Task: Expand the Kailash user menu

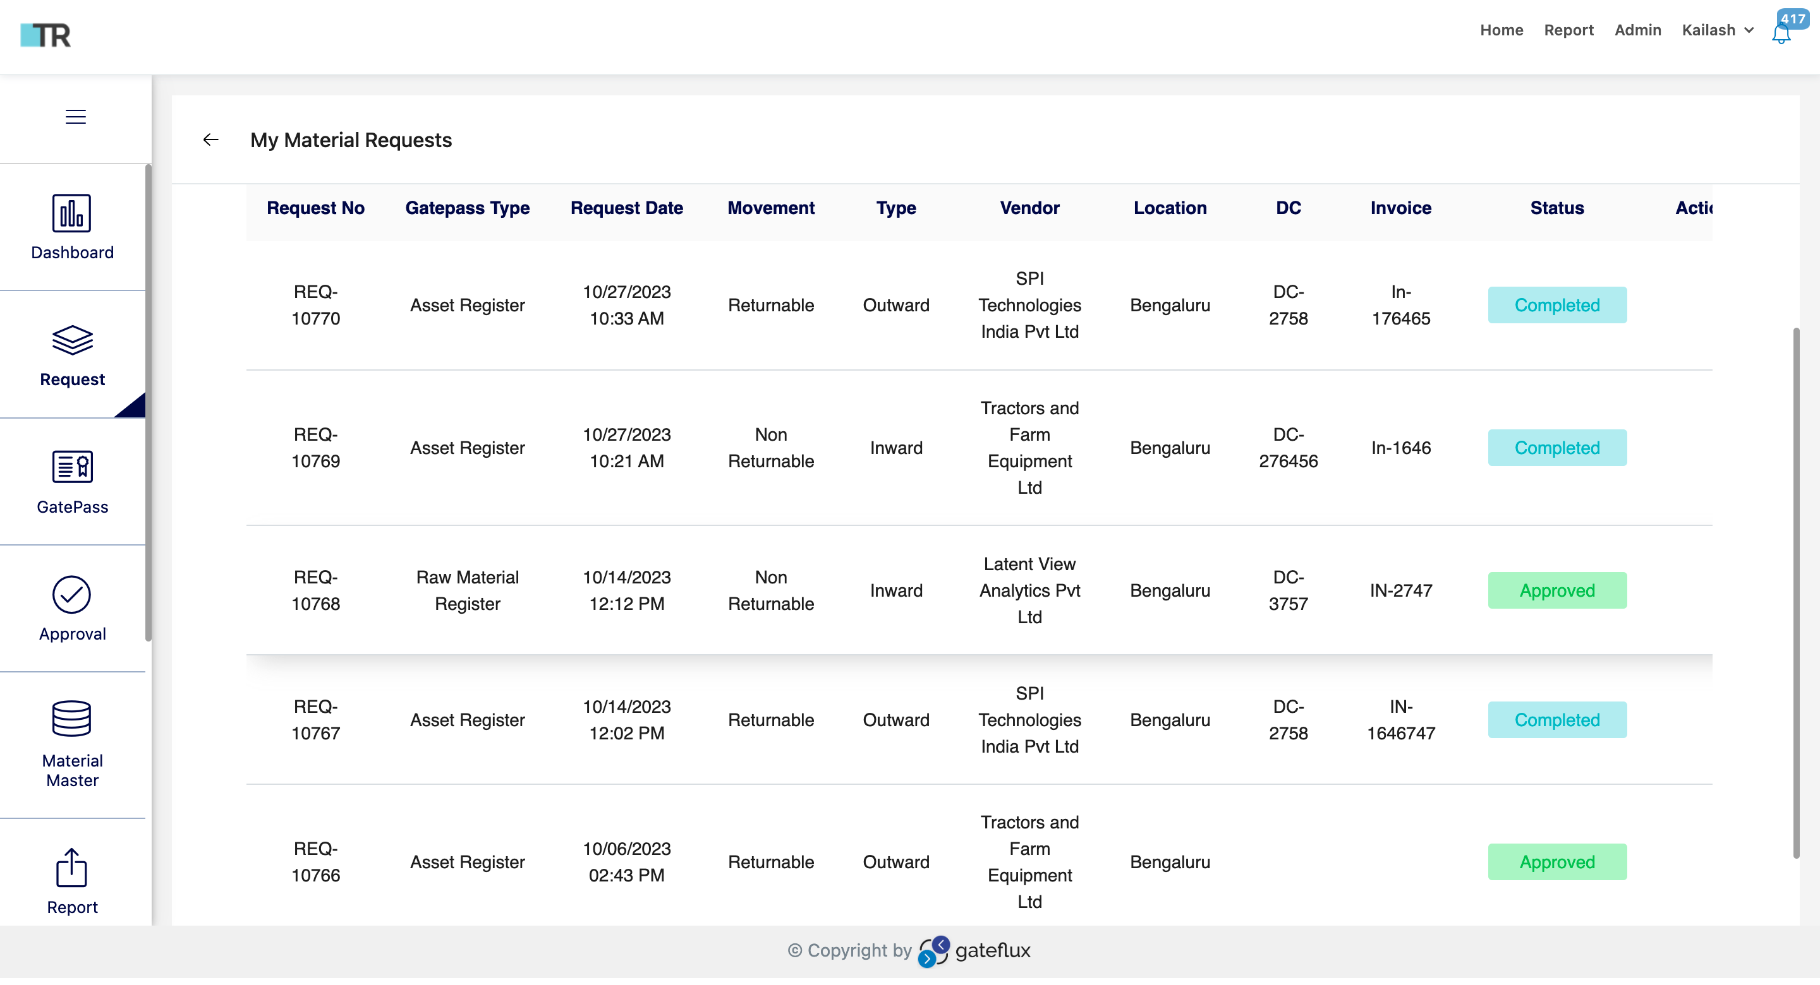Action: 1709,30
